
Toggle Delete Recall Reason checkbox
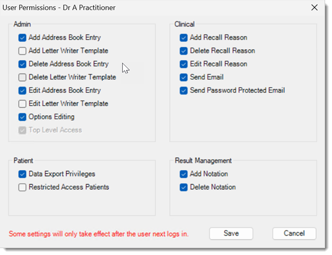point(183,51)
